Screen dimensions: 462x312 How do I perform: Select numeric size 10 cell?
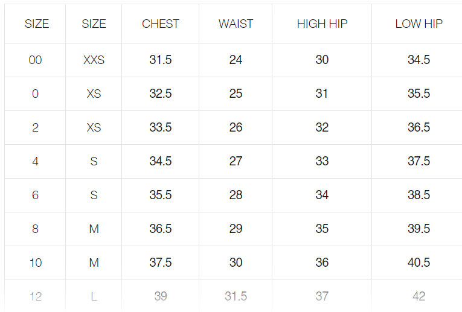pyautogui.click(x=35, y=263)
